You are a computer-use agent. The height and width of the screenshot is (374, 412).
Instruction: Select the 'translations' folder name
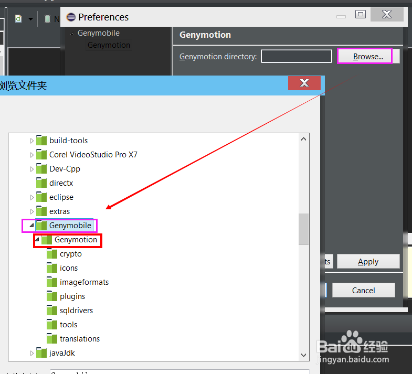(x=80, y=339)
